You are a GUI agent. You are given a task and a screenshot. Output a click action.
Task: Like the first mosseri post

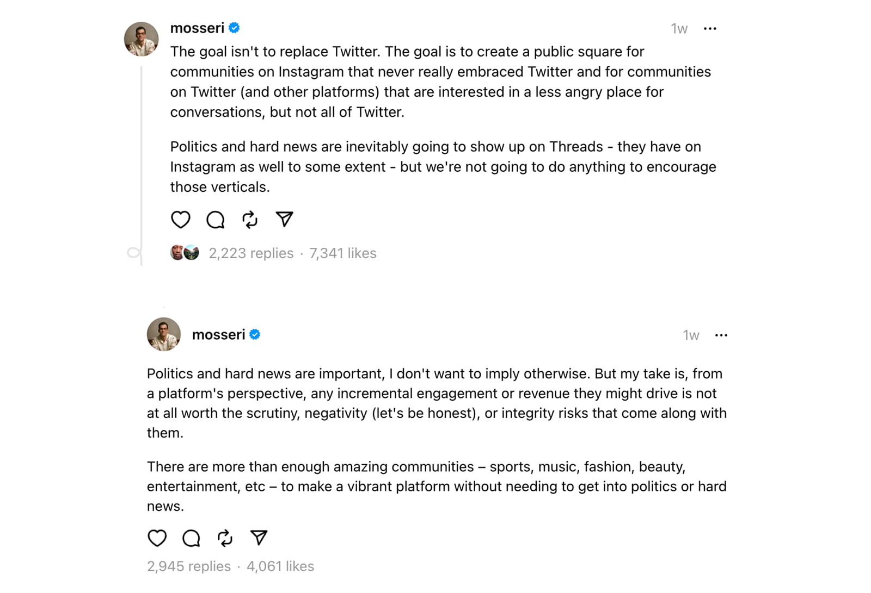click(180, 220)
